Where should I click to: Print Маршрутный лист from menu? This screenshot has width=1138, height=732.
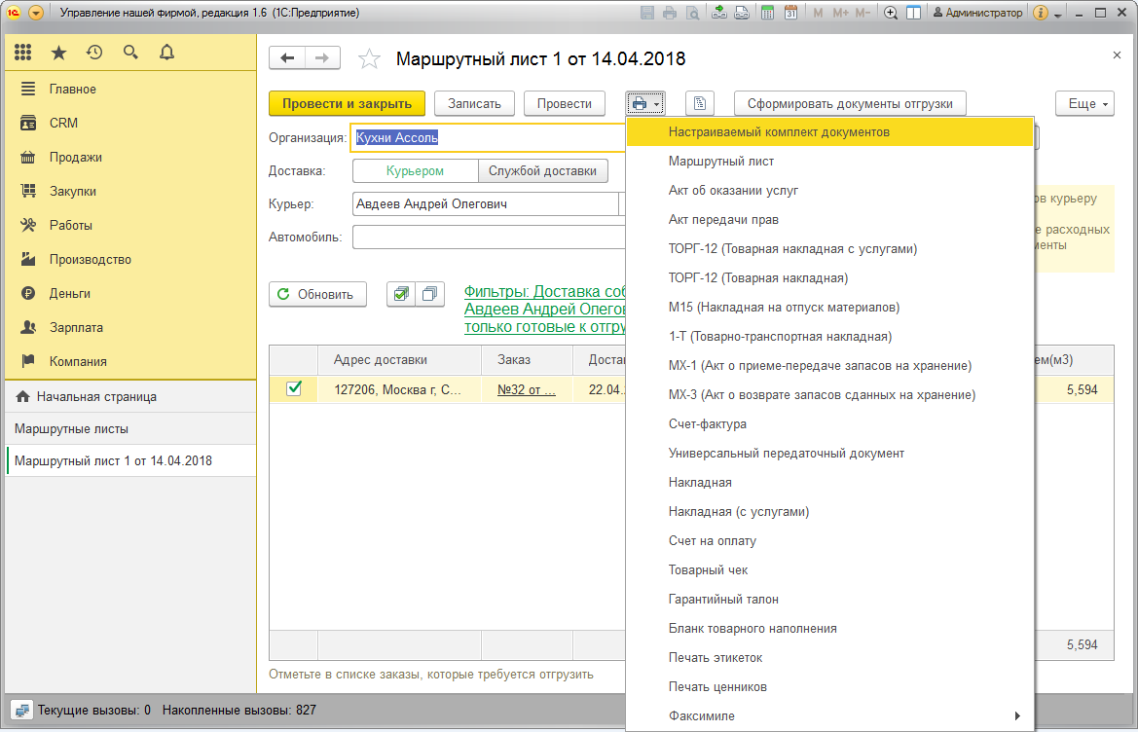pos(829,161)
